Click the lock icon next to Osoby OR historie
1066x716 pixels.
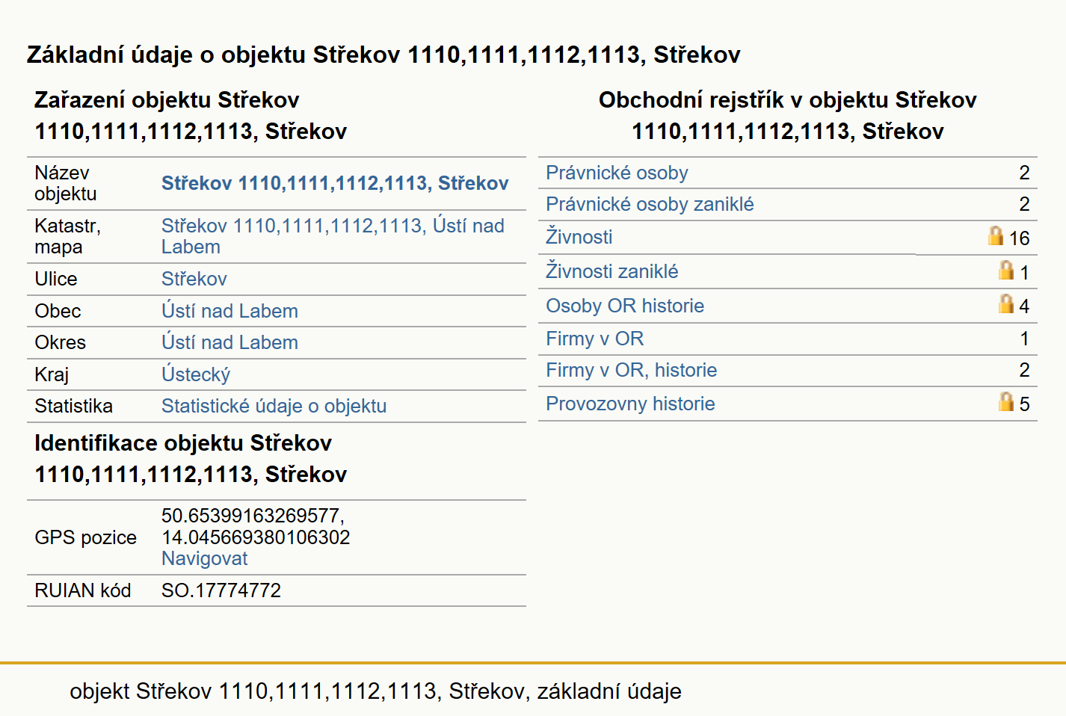(1006, 303)
